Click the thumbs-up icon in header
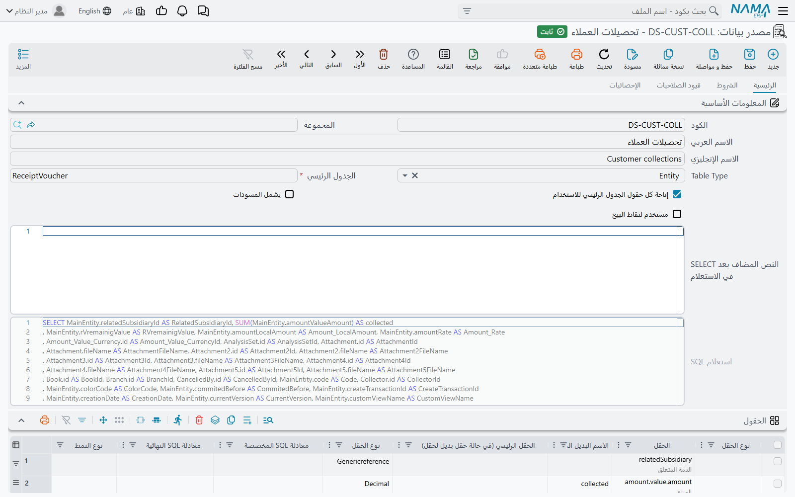This screenshot has width=795, height=497. click(161, 11)
